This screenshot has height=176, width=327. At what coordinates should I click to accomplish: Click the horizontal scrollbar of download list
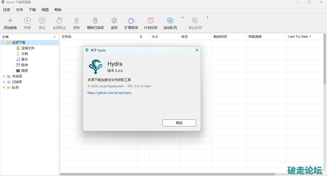167,174
